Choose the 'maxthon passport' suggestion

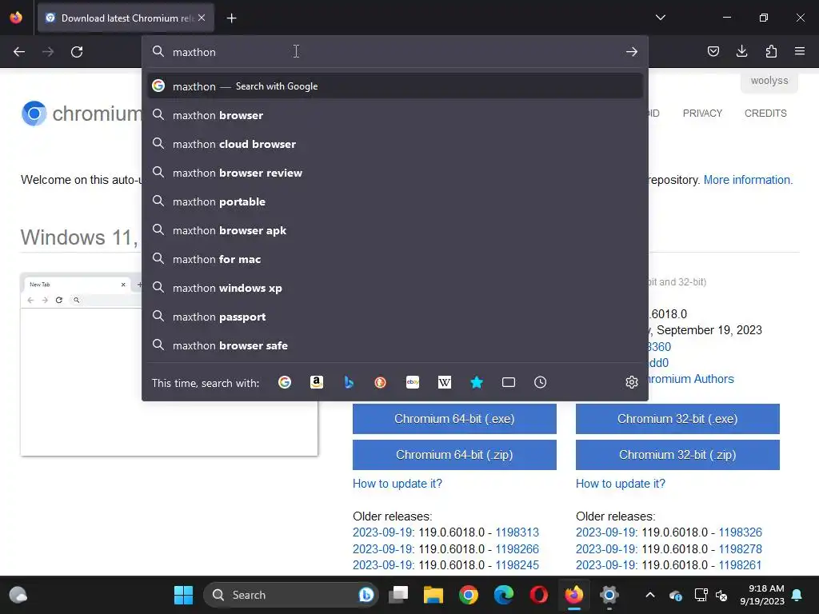click(395, 317)
